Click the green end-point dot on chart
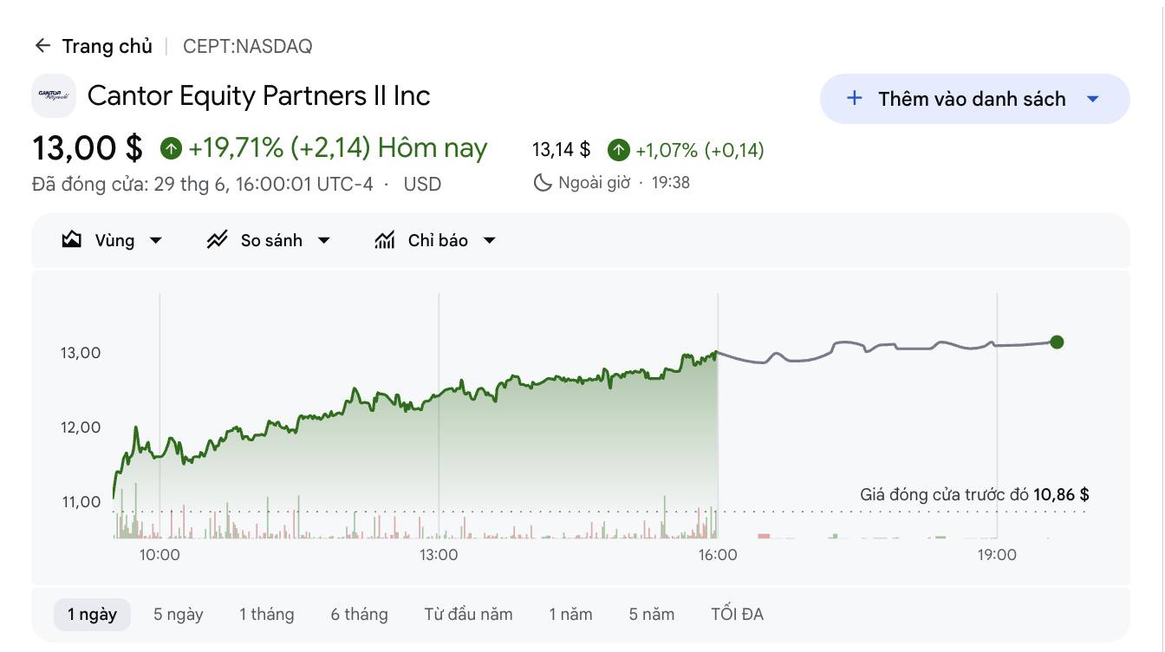The width and height of the screenshot is (1165, 652). tap(1056, 342)
